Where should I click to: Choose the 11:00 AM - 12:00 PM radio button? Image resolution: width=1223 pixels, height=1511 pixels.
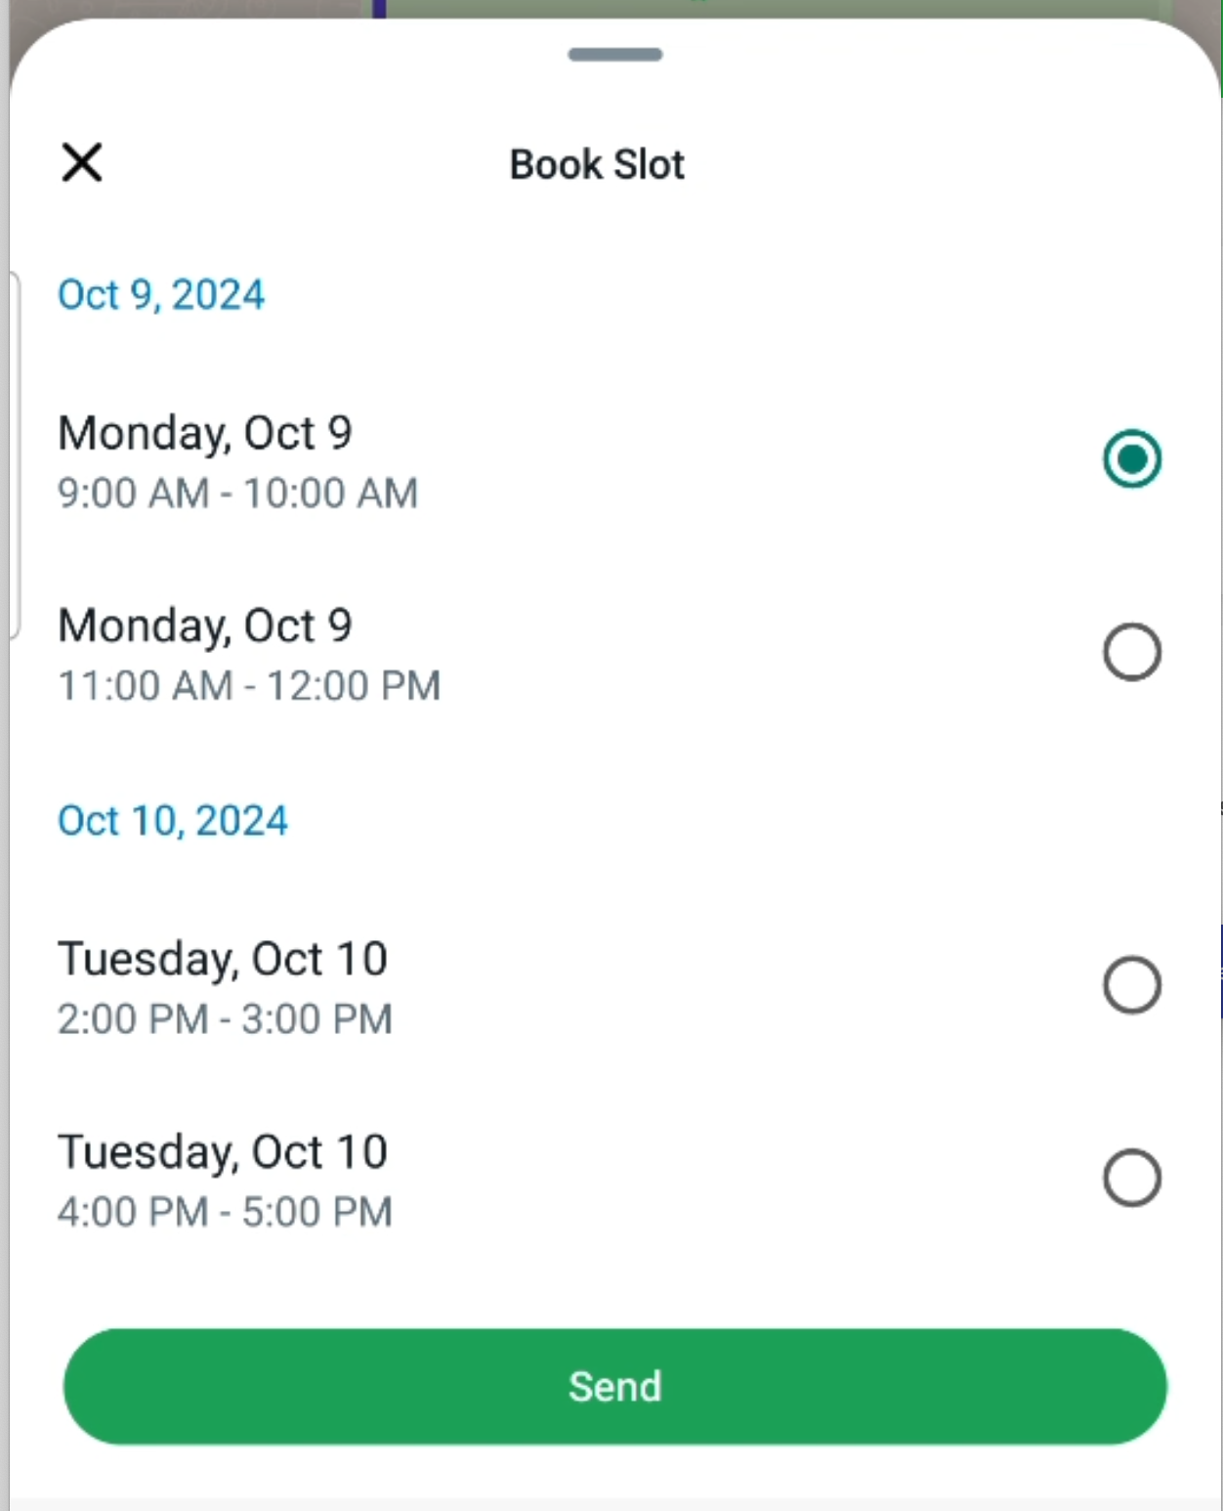[1132, 652]
